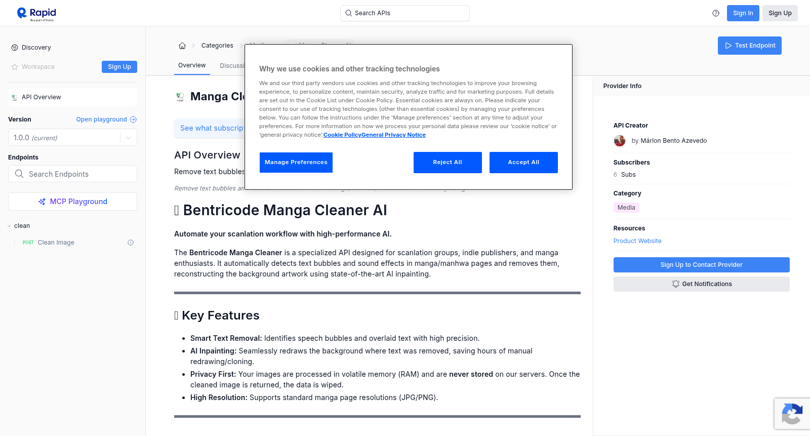810x436 pixels.
Task: Open the version 1.0.0 dropdown
Action: point(72,137)
